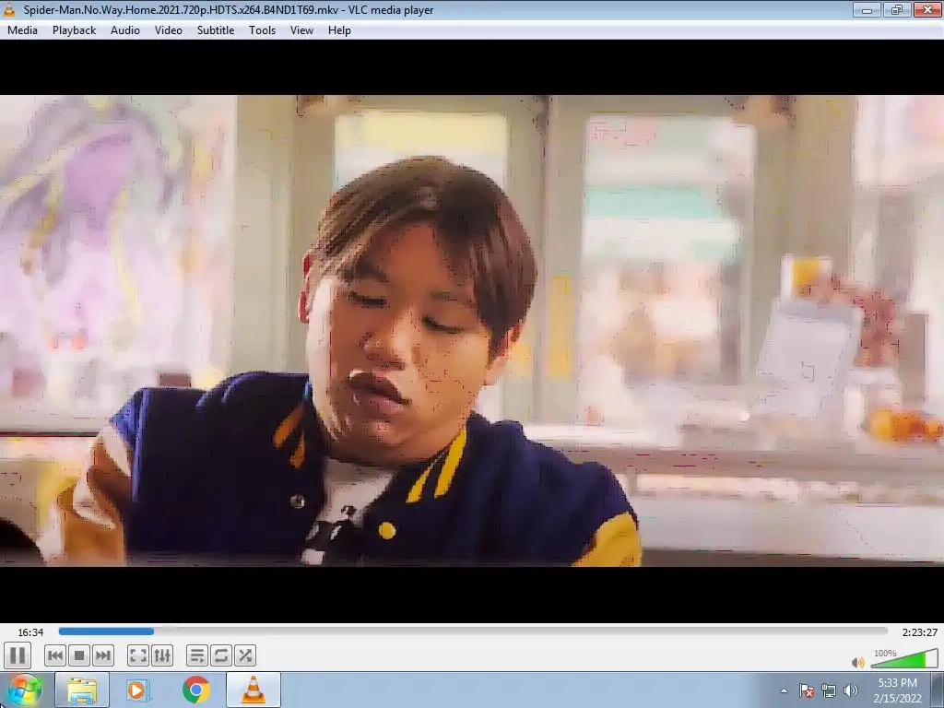The image size is (944, 708).
Task: Open the system volume tray icon
Action: (851, 690)
